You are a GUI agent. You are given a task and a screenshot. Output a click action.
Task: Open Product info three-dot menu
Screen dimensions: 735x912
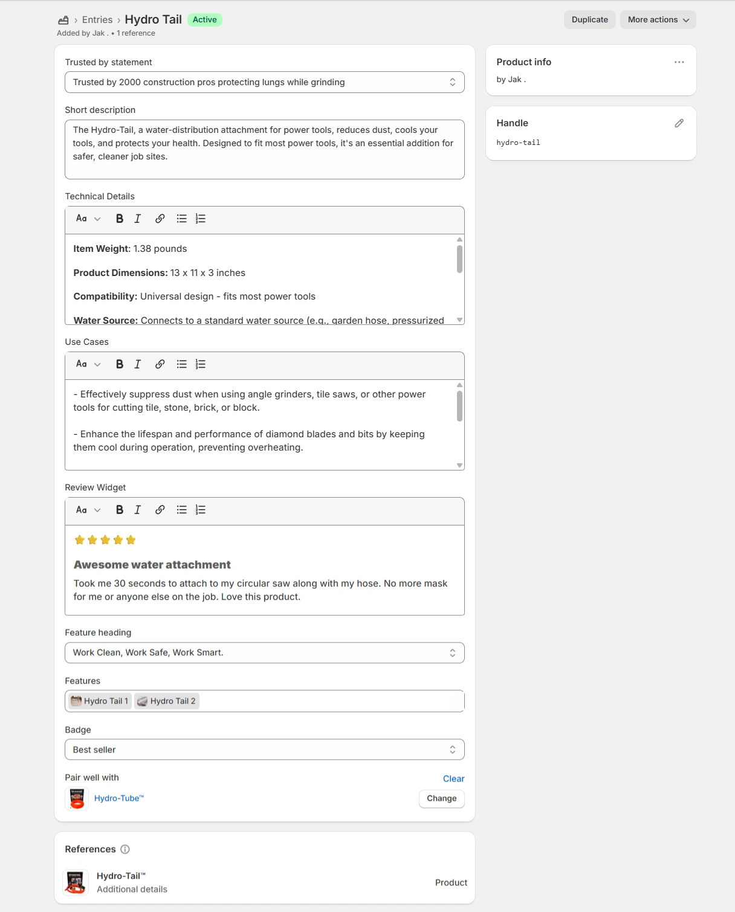679,62
